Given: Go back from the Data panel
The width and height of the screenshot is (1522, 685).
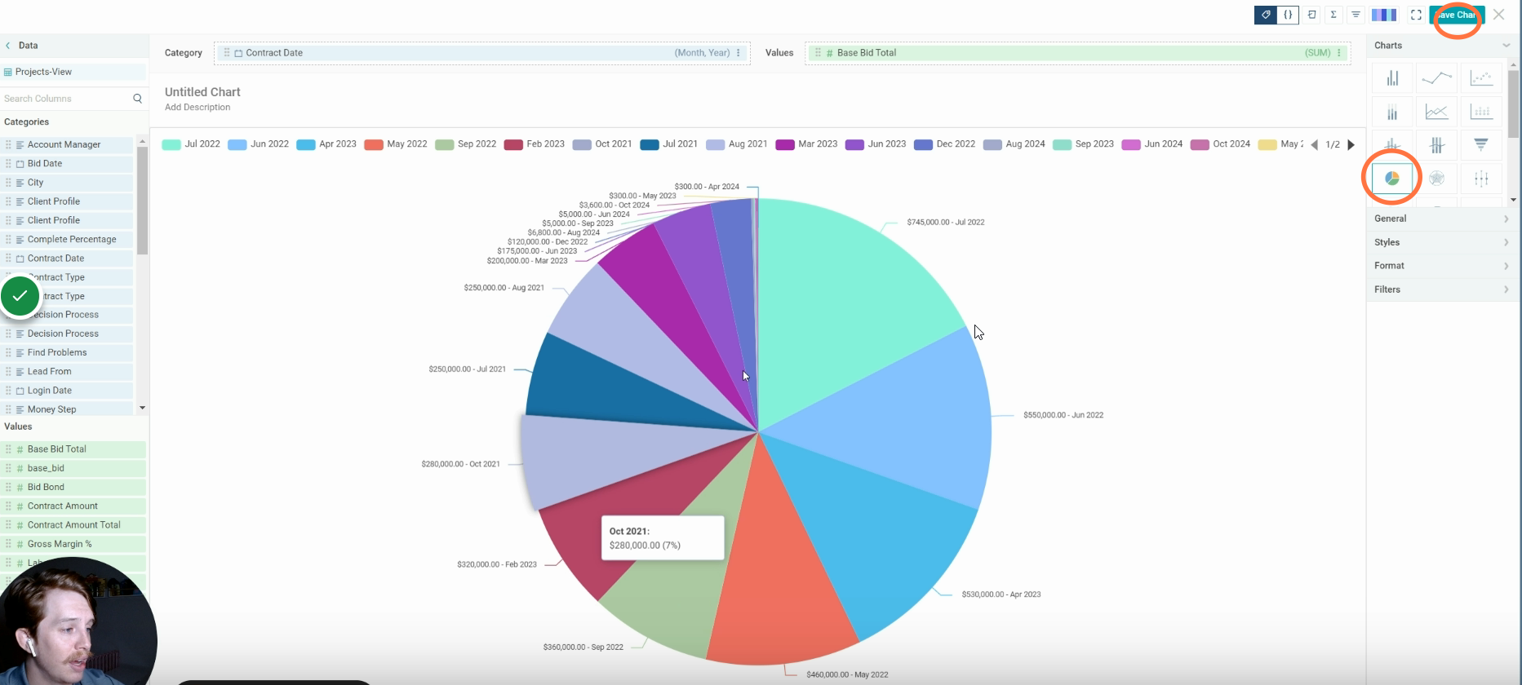Looking at the screenshot, I should (8, 46).
